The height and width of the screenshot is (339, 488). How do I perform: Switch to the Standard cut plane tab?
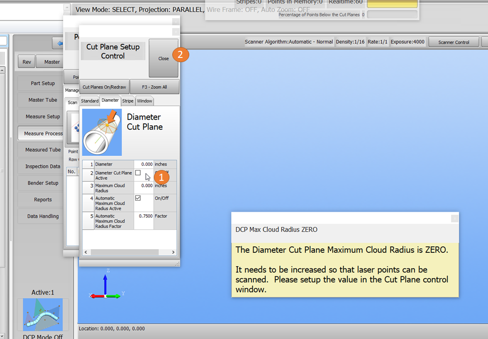pos(90,101)
